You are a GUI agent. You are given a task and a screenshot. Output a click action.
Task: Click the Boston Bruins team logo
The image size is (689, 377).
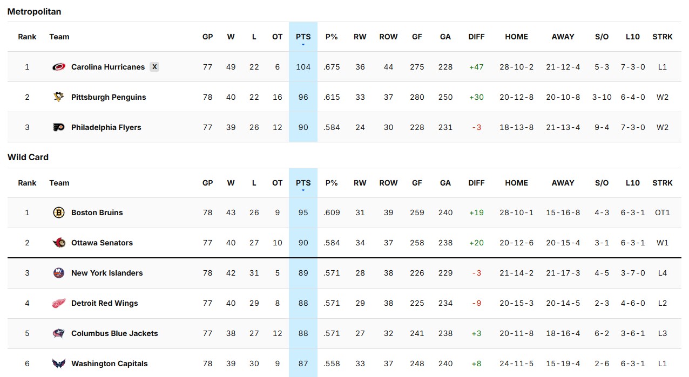pyautogui.click(x=58, y=213)
